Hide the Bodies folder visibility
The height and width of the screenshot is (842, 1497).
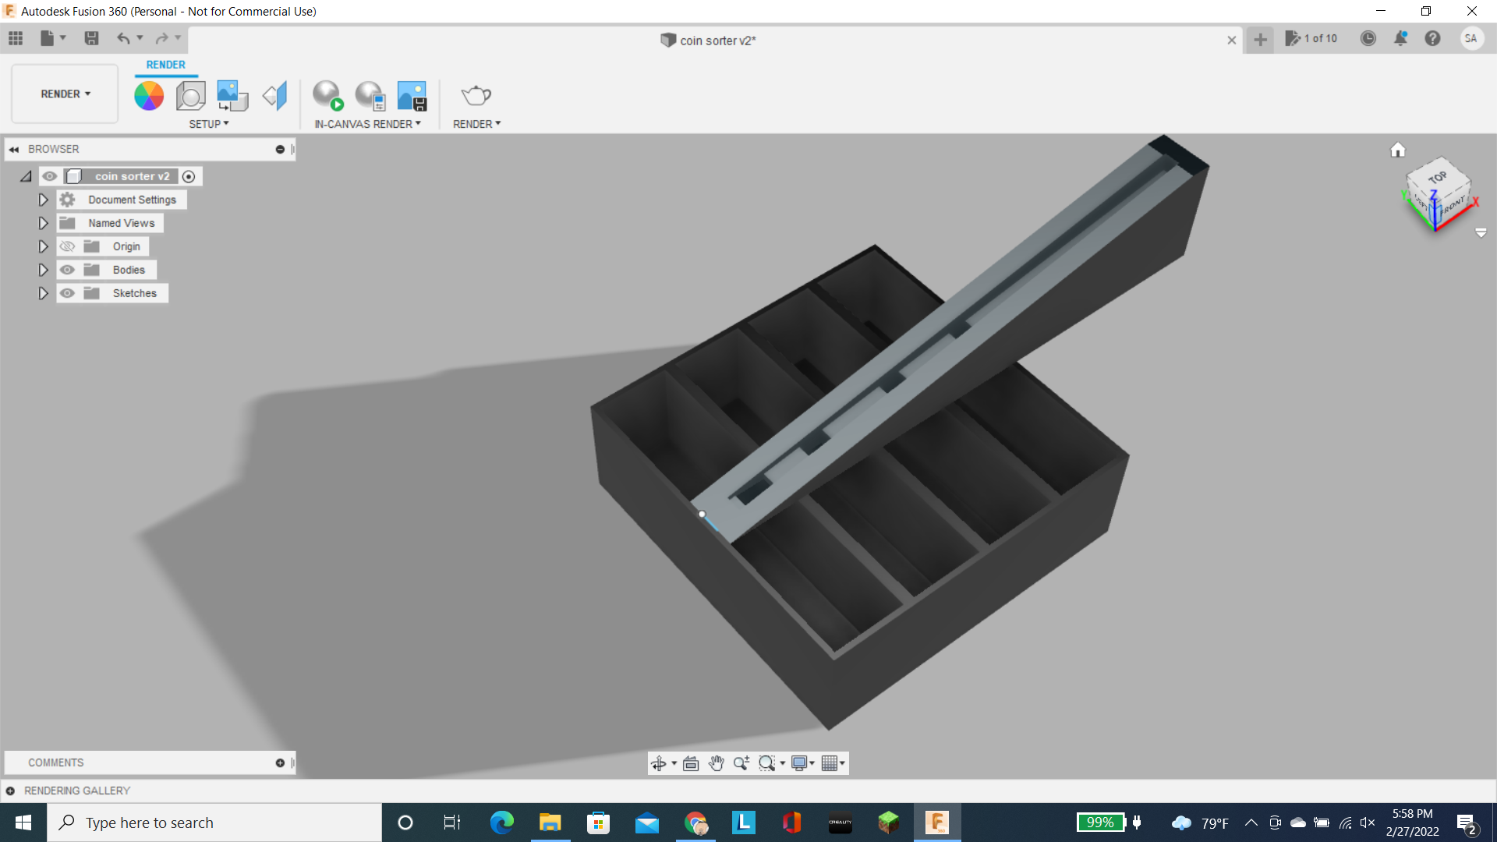click(68, 270)
